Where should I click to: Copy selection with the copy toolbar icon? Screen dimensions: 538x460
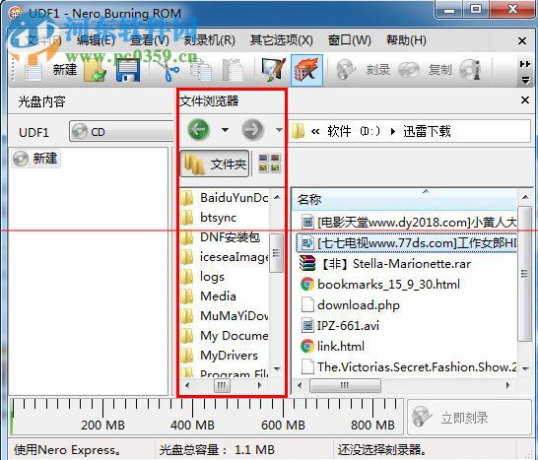tap(201, 70)
